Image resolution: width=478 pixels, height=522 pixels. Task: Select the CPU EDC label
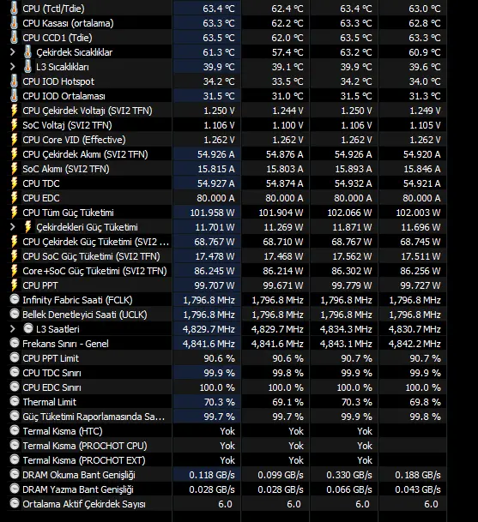[41, 198]
